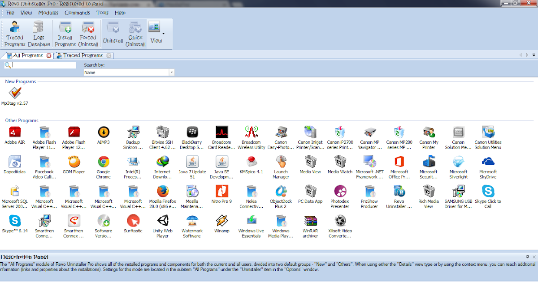Switch to the All Programs tab
The image size is (538, 282).
pos(28,56)
